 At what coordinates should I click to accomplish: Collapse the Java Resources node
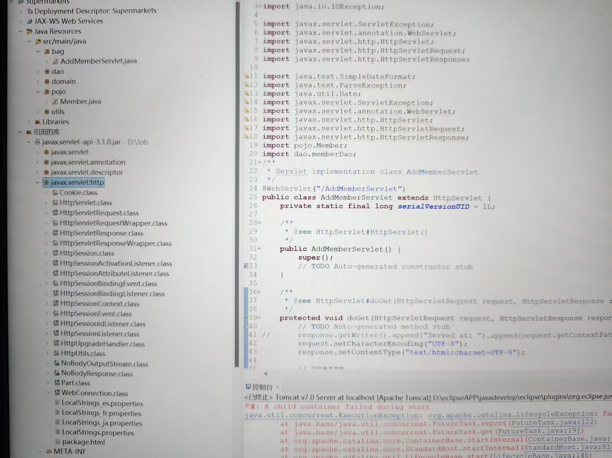[20, 32]
